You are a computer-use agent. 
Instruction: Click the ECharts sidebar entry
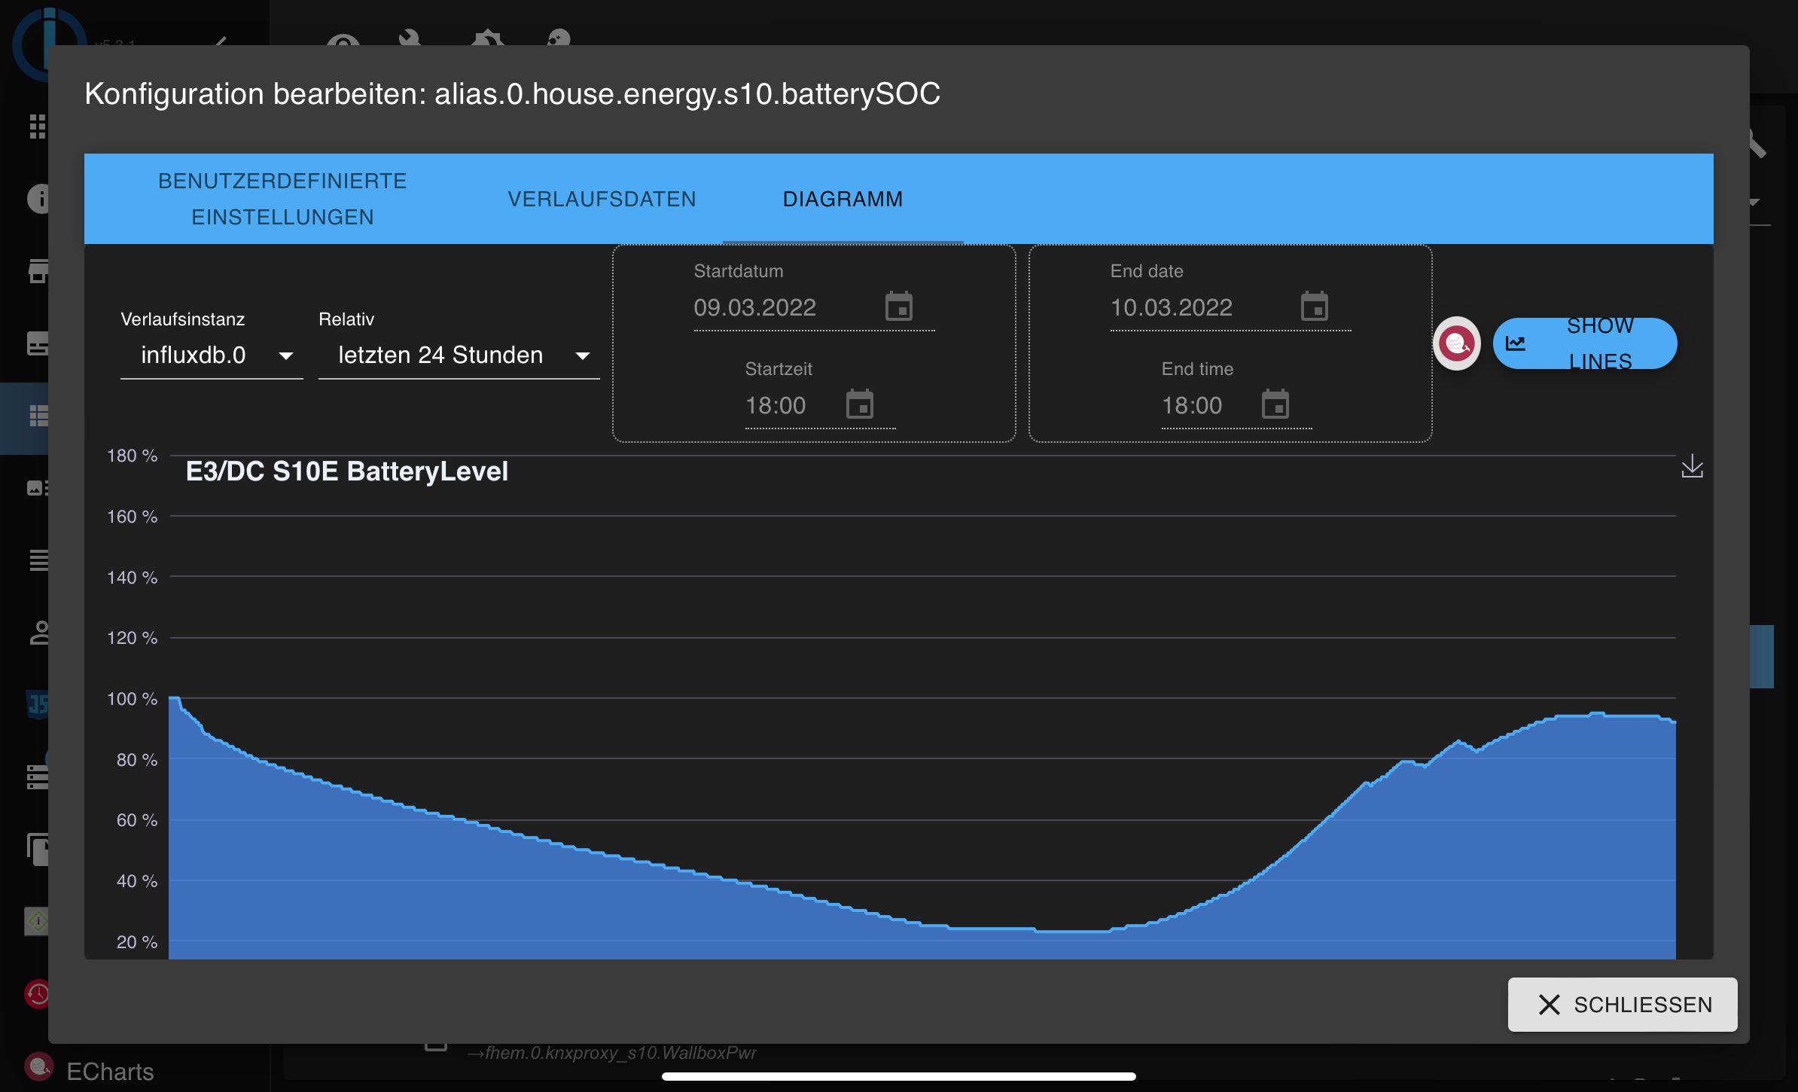tap(110, 1071)
